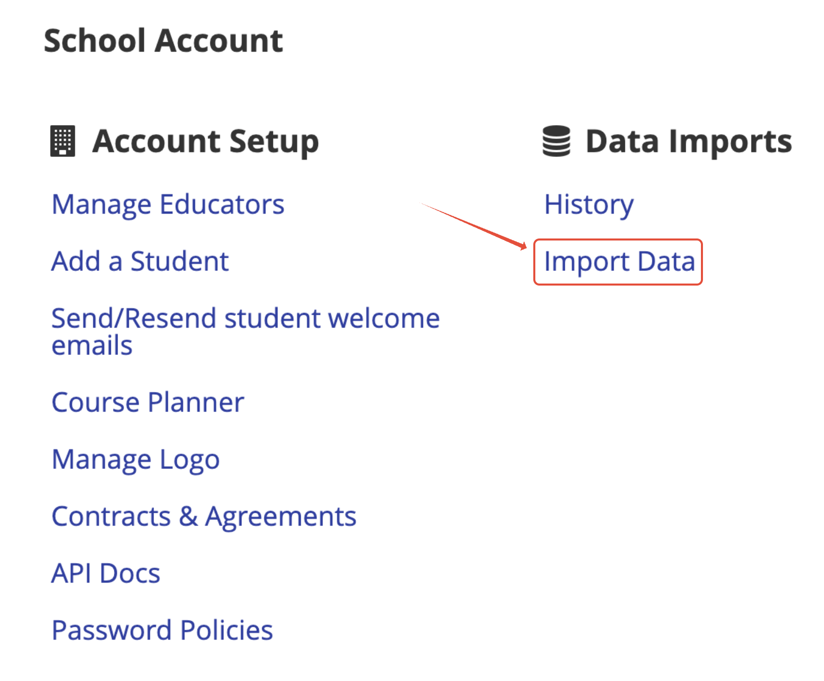Viewport: 824px width, 681px height.
Task: Click the database stack icon beside Data Imports
Action: click(x=556, y=141)
